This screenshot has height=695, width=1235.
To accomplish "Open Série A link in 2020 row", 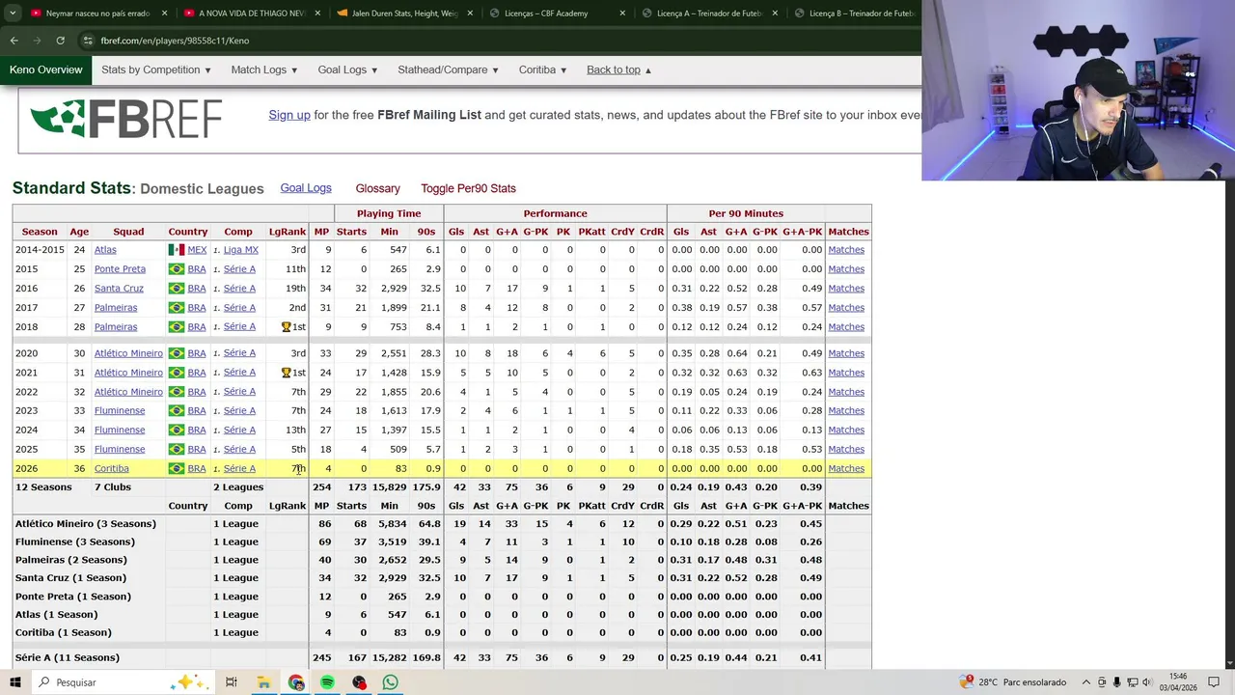I will [x=239, y=353].
